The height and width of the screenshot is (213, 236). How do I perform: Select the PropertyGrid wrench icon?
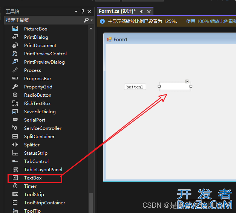point(15,87)
